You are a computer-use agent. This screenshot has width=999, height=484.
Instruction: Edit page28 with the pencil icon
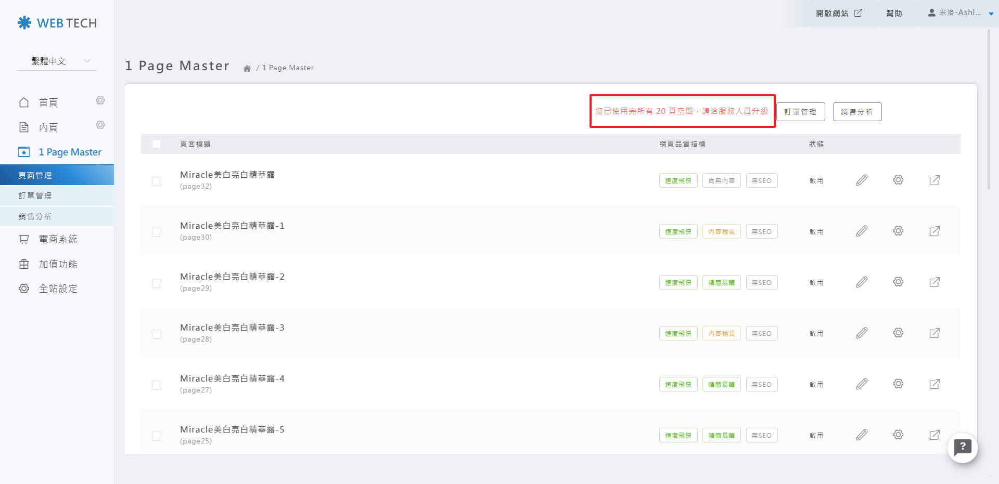point(862,333)
